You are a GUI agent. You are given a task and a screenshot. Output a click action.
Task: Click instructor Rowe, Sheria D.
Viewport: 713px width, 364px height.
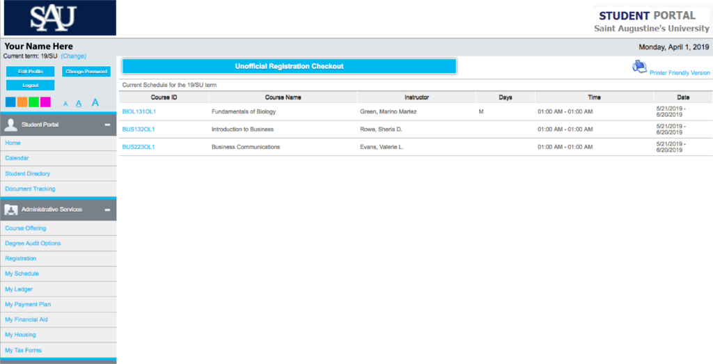(381, 129)
